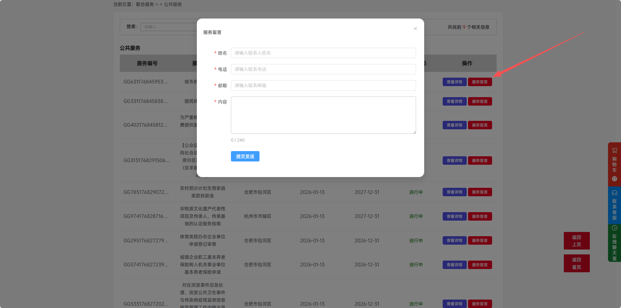
Task: Click inside the 内容 content textarea
Action: 323,115
